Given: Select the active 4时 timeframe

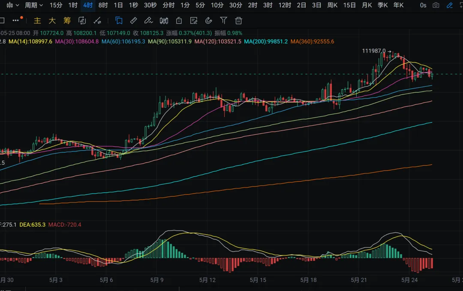Looking at the screenshot, I should [x=88, y=5].
